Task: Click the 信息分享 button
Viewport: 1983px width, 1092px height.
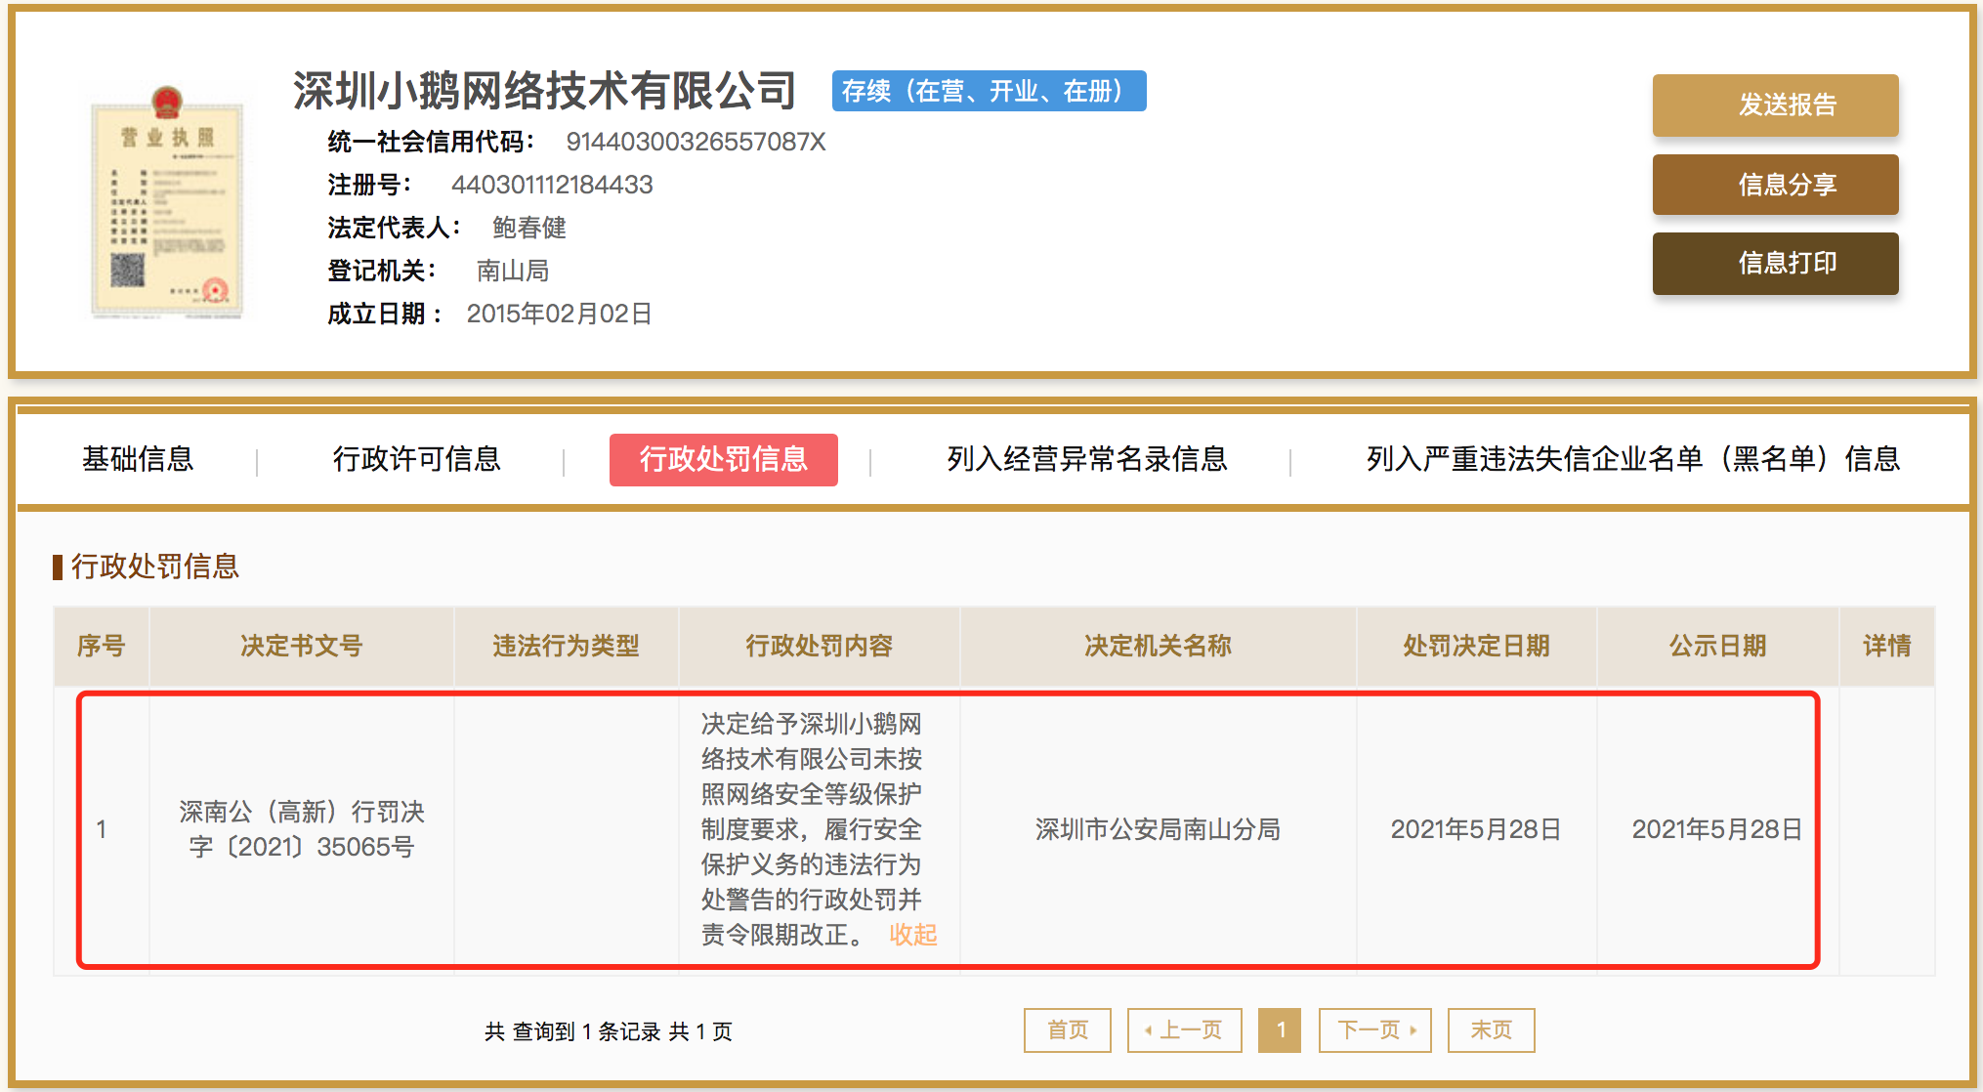Action: pos(1775,185)
